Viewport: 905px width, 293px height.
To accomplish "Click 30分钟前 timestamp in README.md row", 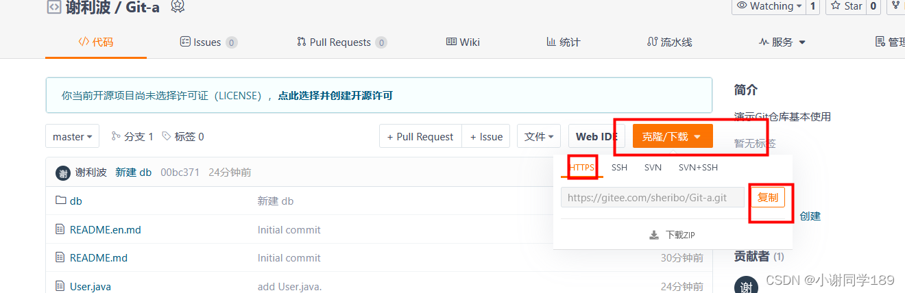I will (682, 257).
